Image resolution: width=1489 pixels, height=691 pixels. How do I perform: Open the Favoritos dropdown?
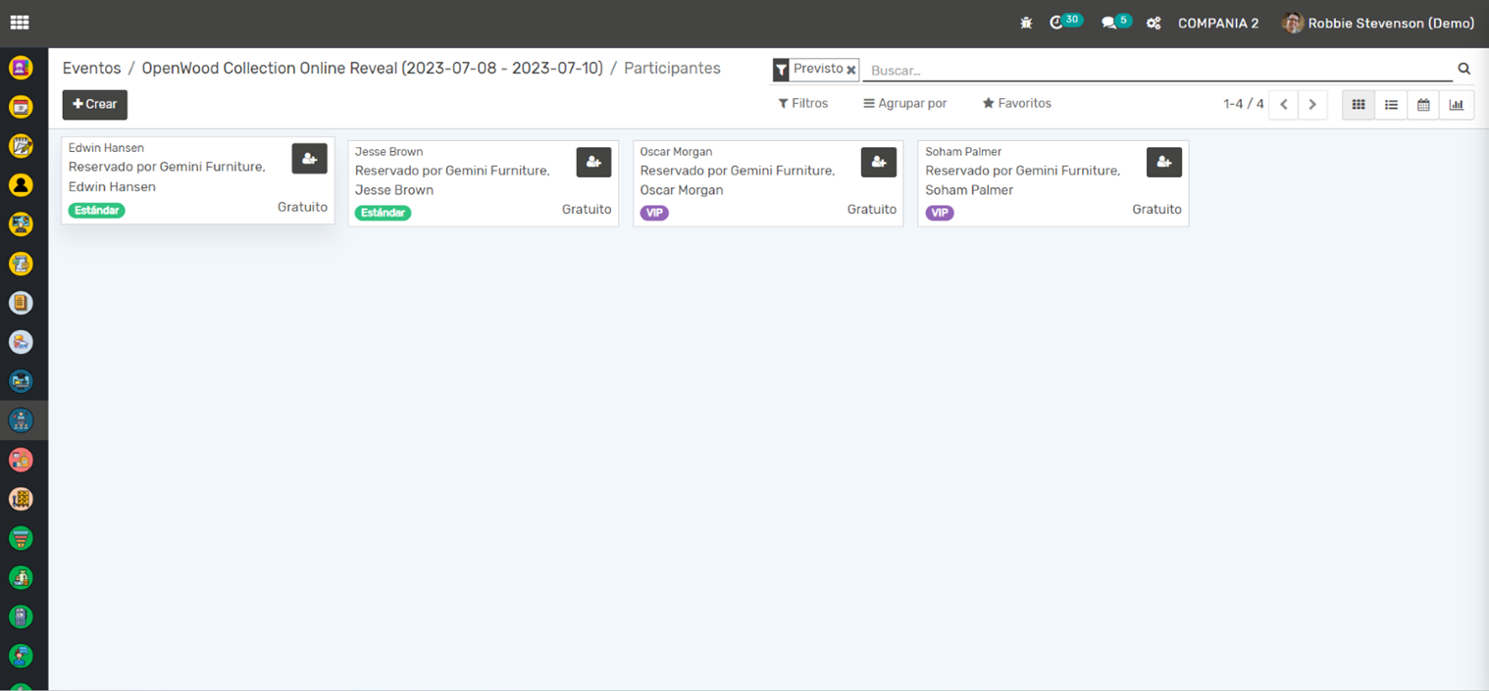pyautogui.click(x=1017, y=103)
